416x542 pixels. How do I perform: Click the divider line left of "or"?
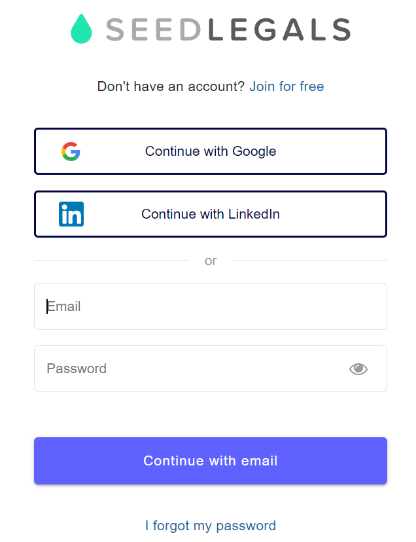(x=111, y=261)
